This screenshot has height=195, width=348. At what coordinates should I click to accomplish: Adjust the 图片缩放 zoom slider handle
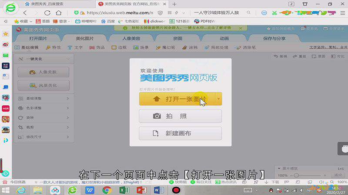click(296, 175)
